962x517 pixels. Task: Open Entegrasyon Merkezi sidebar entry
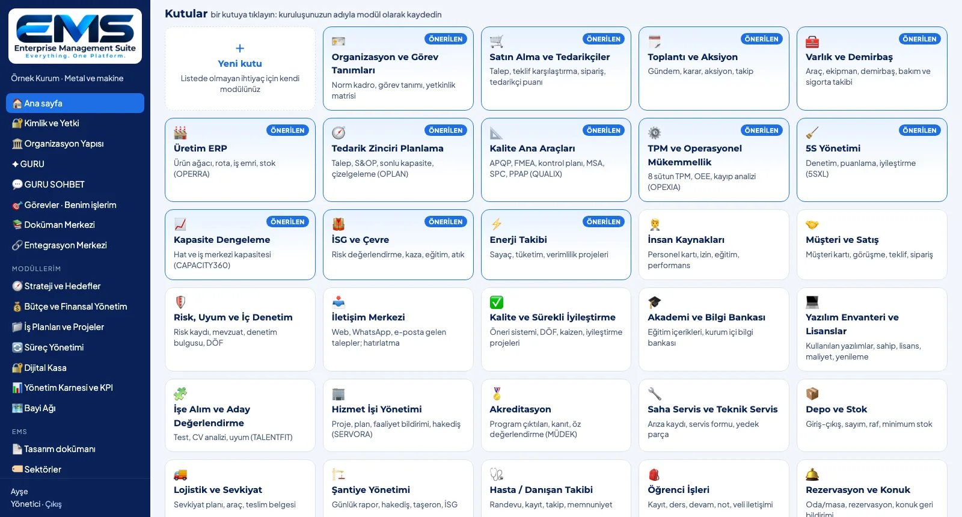tap(75, 245)
